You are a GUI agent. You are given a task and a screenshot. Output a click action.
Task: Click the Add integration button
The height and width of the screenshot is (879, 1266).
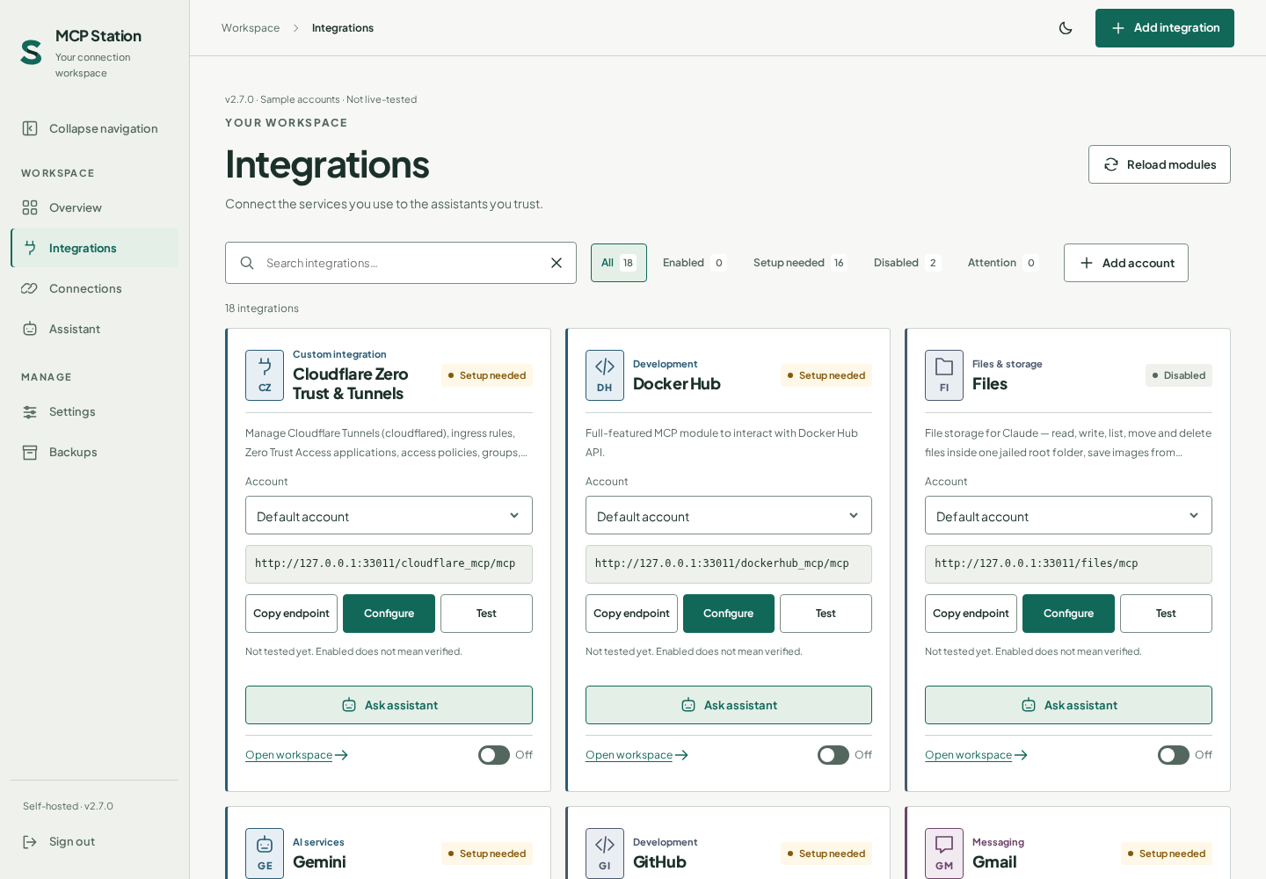1165,28
